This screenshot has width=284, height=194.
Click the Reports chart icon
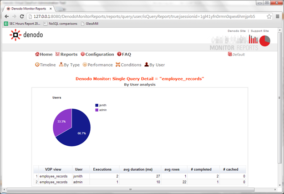58,54
